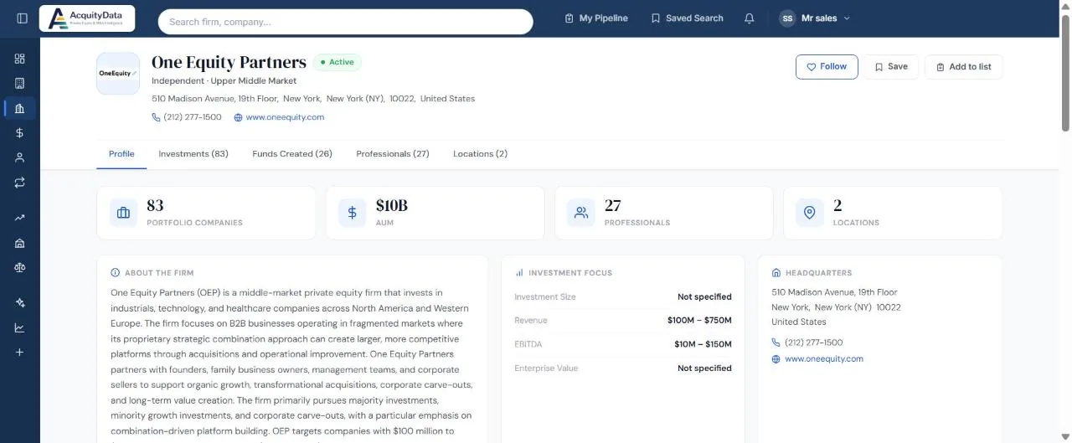Image resolution: width=1072 pixels, height=443 pixels.
Task: Click the Enterprise Value Not specified value
Action: tap(704, 368)
